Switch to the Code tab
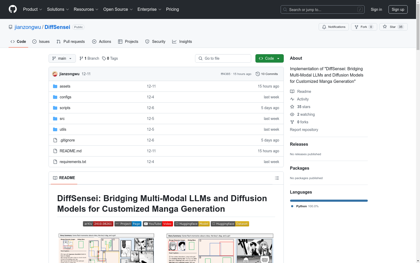Screen dimensions: 420x263 [18, 42]
